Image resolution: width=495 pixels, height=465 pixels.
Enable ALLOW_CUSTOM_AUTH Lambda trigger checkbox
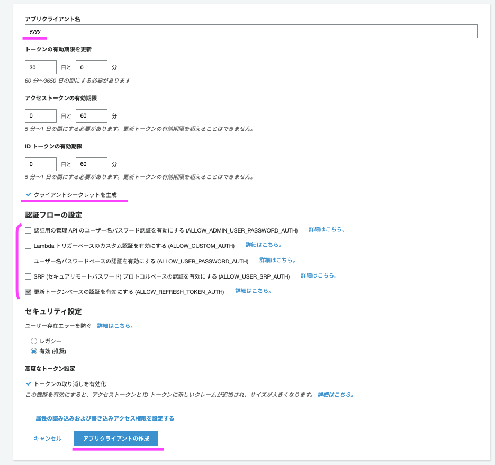pos(28,245)
